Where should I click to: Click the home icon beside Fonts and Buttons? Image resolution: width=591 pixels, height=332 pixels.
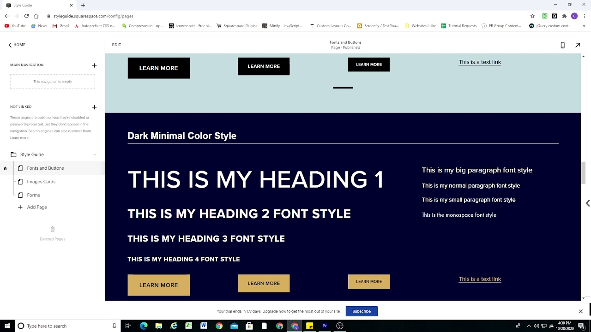click(x=5, y=168)
